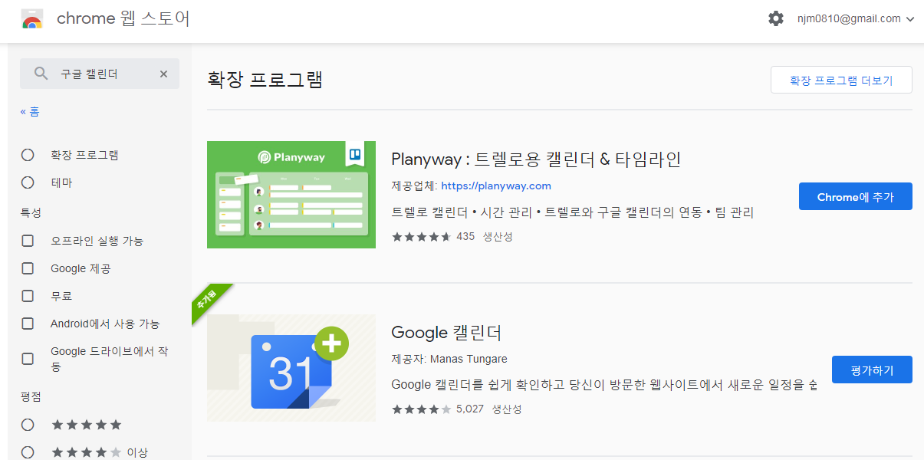Click the search field containing 구글 캘린더
924x460 pixels.
click(100, 74)
